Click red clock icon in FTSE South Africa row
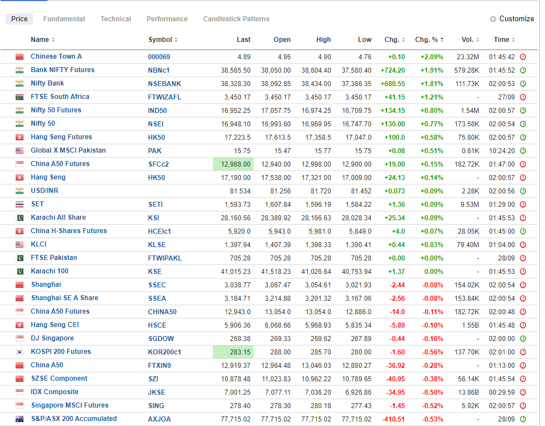 click(523, 97)
